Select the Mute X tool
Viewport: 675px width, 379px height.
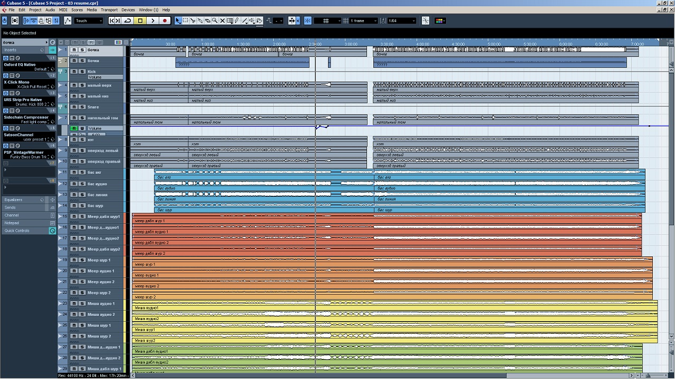click(223, 21)
